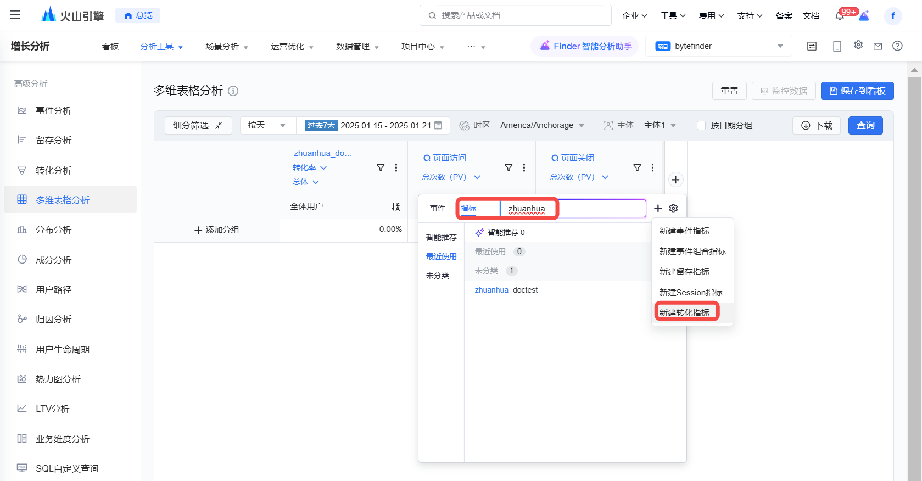This screenshot has height=481, width=922.
Task: Click the filter icon on 页面访问 column
Action: point(509,167)
